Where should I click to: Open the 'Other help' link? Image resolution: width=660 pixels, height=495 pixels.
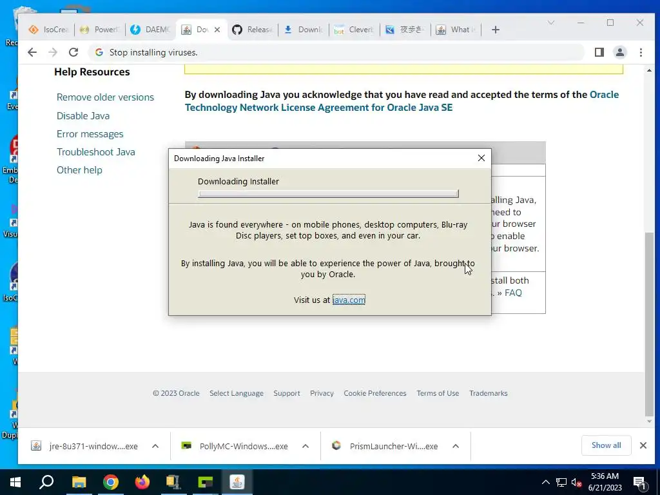coord(79,170)
